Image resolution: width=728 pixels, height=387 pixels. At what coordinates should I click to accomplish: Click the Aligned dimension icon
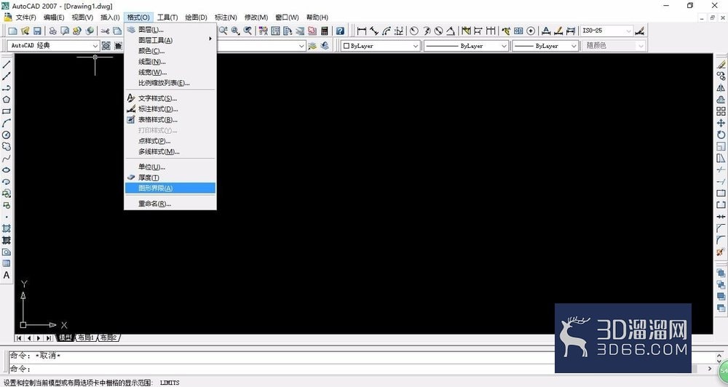point(374,31)
